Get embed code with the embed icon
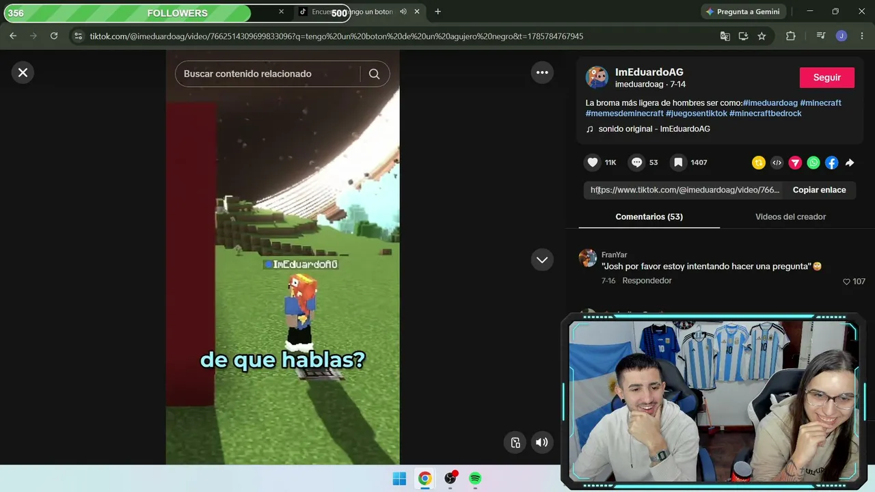This screenshot has width=875, height=492. pyautogui.click(x=777, y=163)
